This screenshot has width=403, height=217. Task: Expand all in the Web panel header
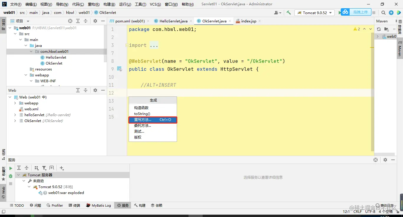78,90
